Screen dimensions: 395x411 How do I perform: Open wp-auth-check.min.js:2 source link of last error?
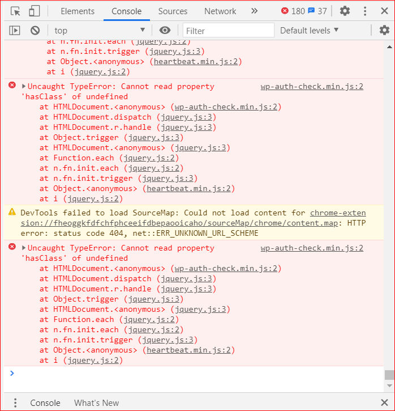point(312,248)
